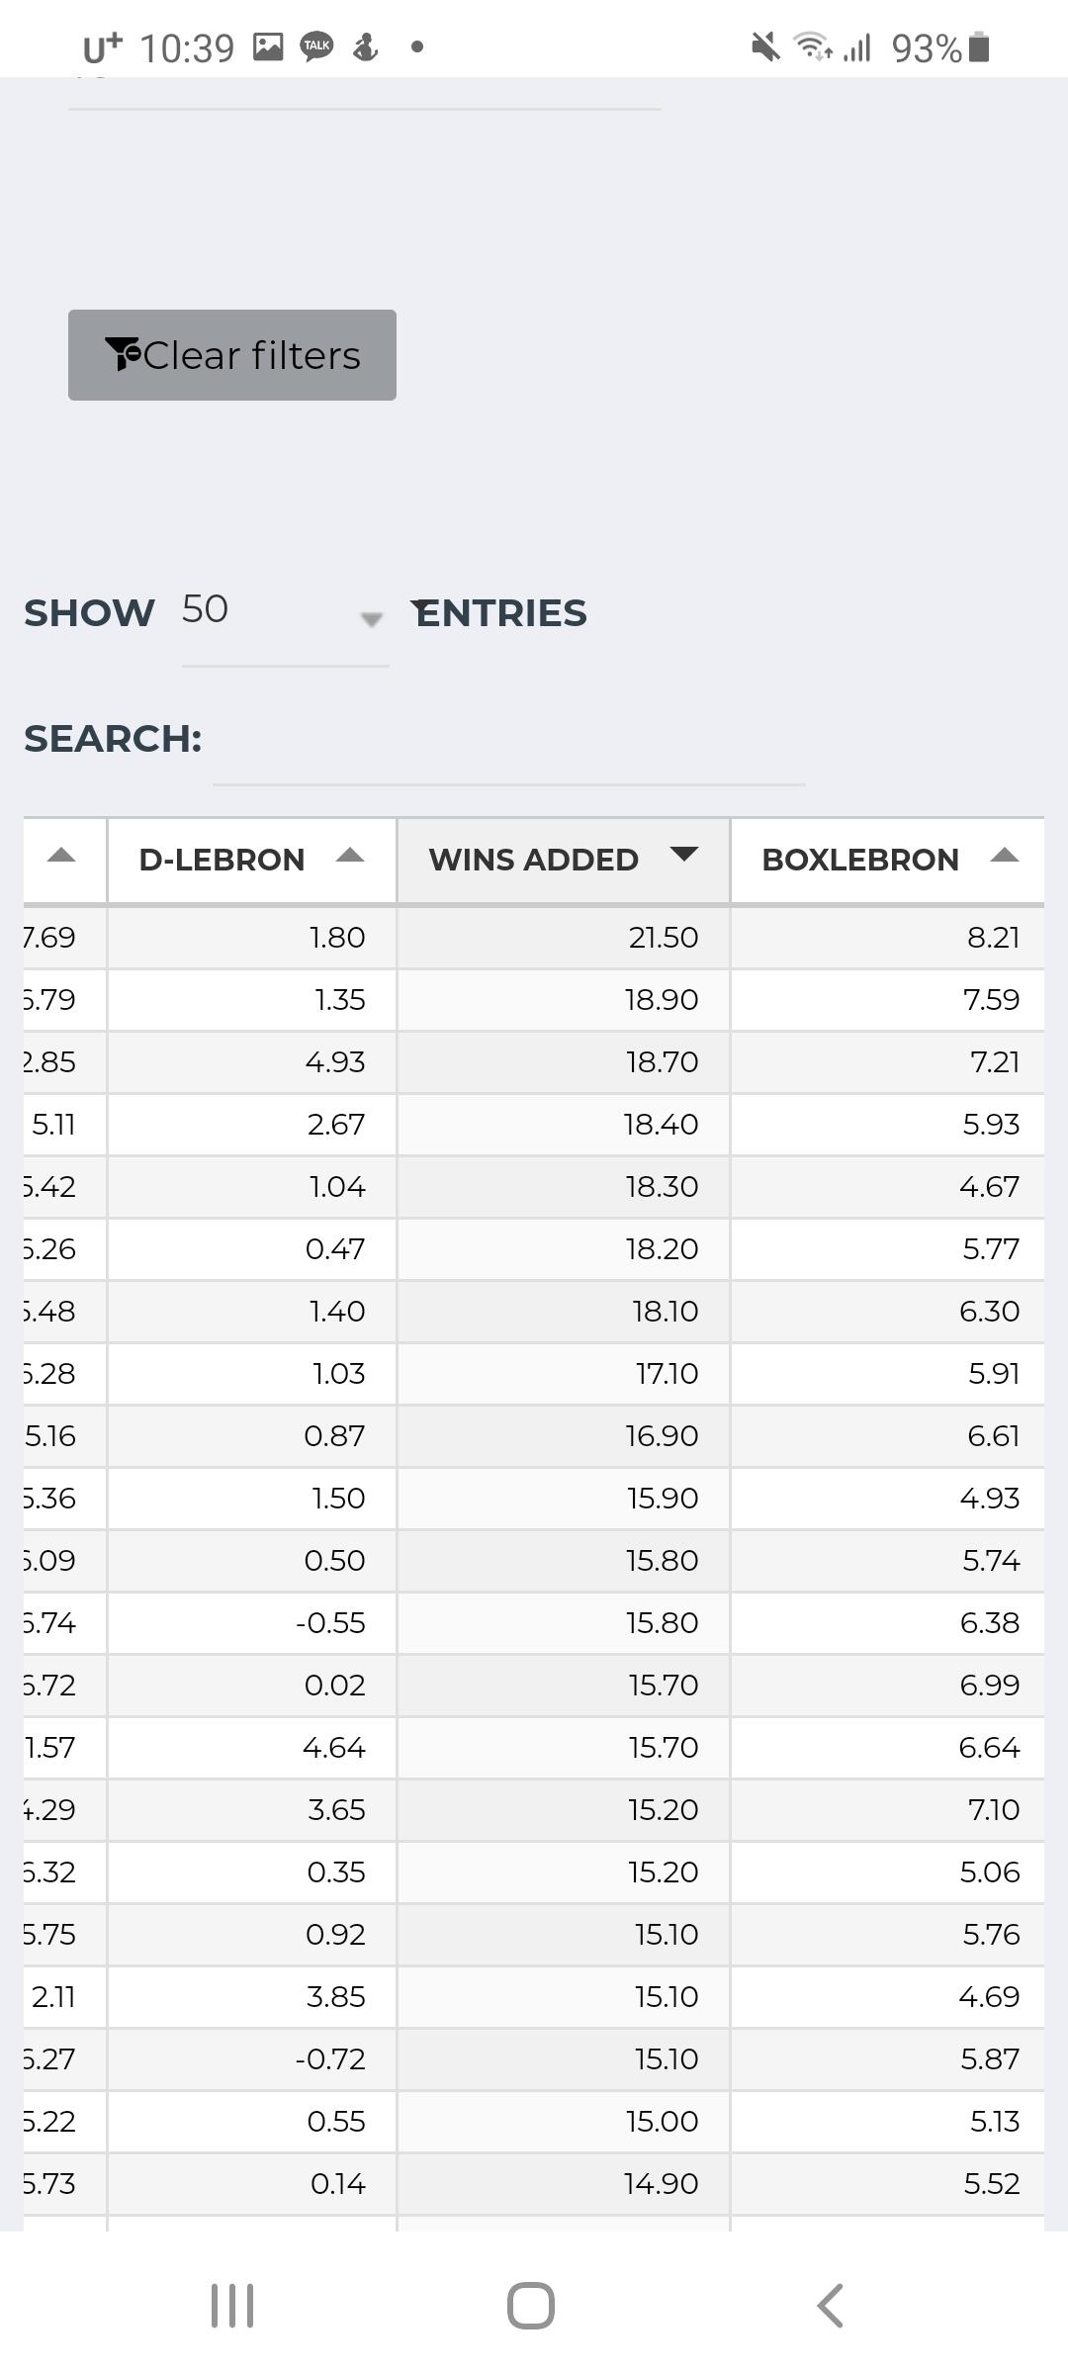Tap the muted sound status icon
Image resolution: width=1068 pixels, height=2374 pixels.
coord(764,46)
